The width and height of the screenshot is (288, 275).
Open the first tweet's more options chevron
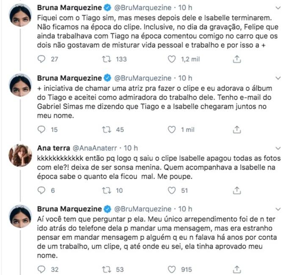278,8
